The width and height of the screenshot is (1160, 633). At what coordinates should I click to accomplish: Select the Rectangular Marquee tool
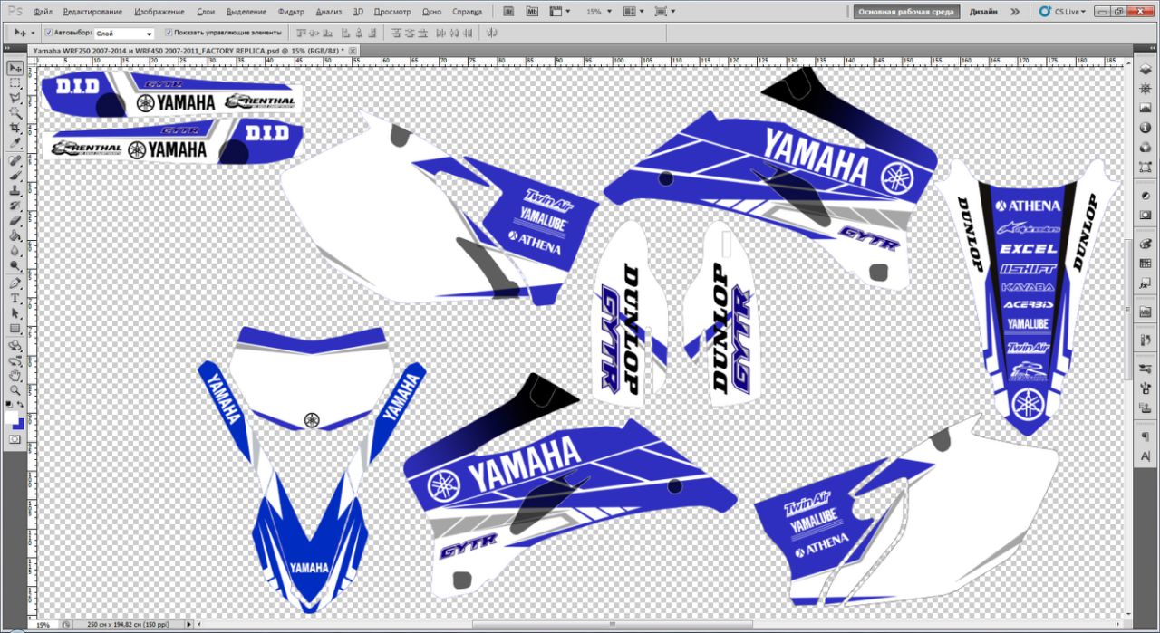(x=15, y=82)
